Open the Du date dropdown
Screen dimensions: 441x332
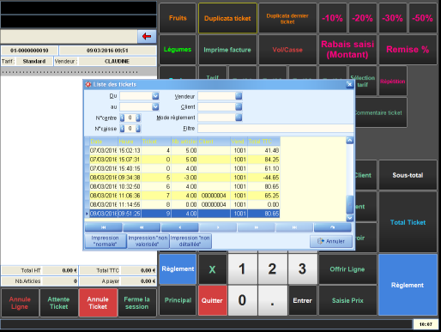tap(155, 96)
